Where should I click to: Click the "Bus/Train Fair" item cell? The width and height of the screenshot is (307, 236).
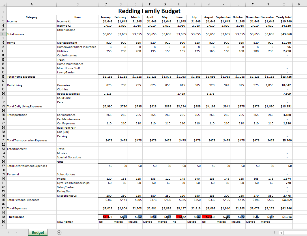(77, 127)
